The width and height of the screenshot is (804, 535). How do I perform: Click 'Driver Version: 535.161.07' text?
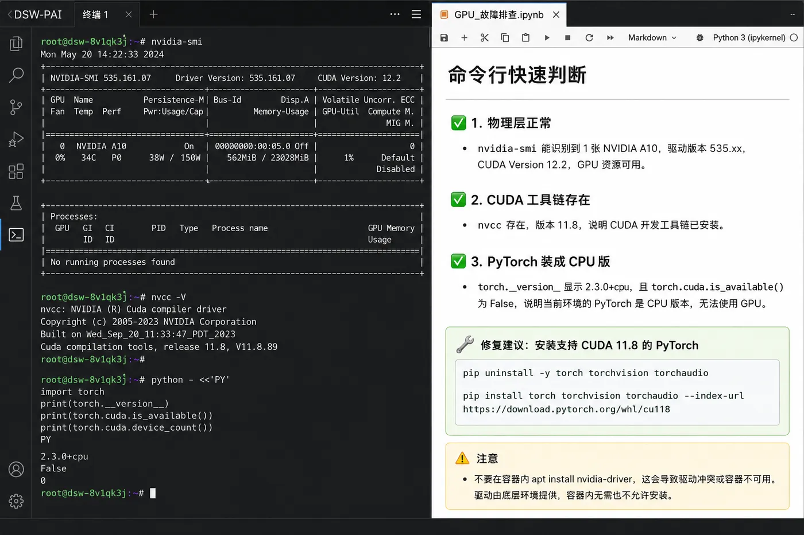coord(235,78)
